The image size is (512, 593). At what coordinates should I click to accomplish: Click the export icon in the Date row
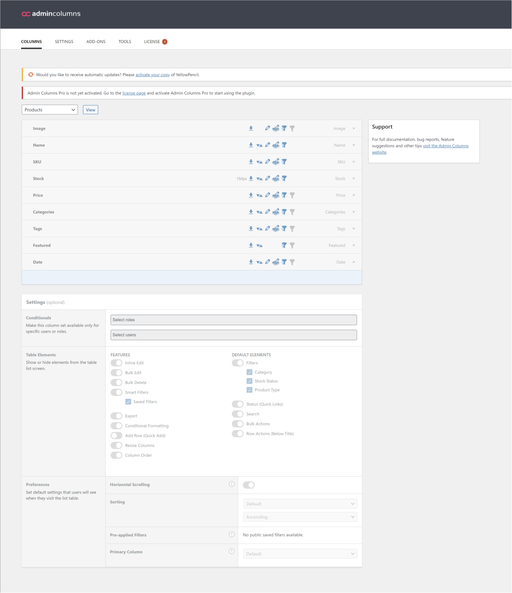coord(251,262)
